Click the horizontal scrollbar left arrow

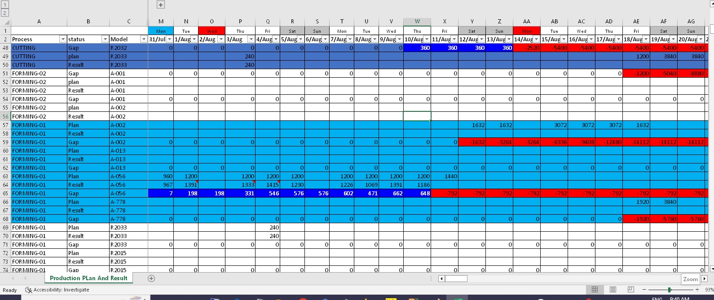pyautogui.click(x=442, y=279)
